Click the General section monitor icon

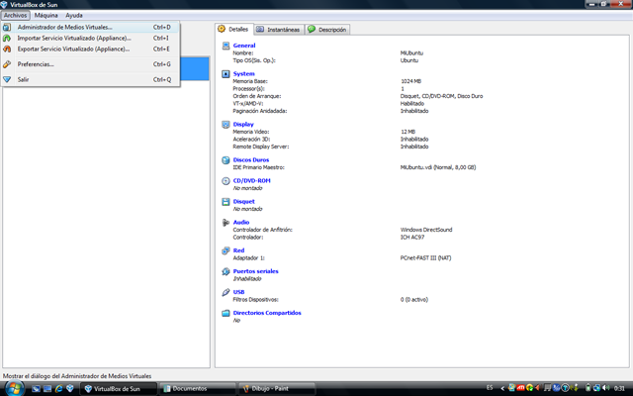click(226, 46)
